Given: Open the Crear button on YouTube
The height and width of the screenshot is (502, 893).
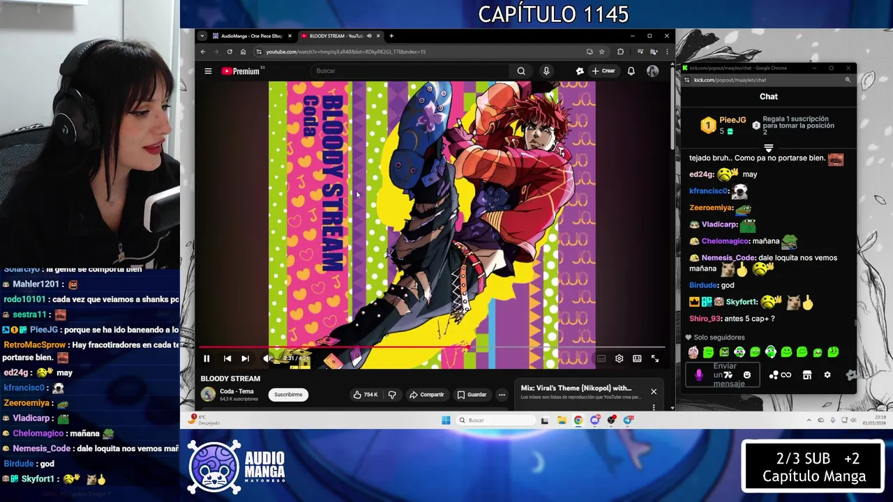Looking at the screenshot, I should (603, 71).
